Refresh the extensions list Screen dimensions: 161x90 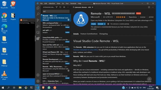pos(60,7)
